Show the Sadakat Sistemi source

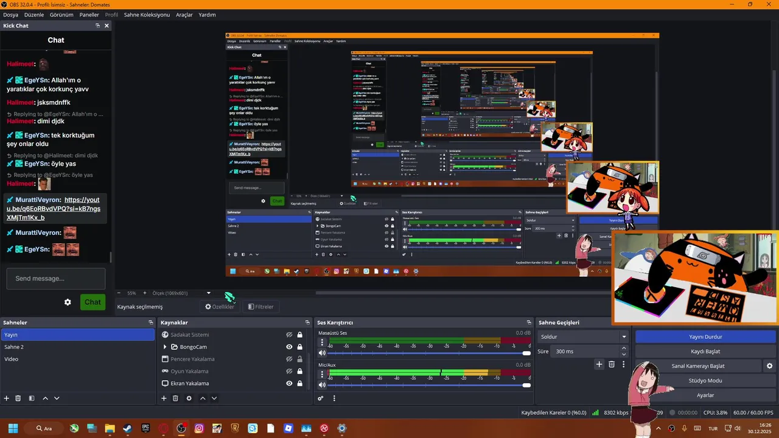click(290, 335)
